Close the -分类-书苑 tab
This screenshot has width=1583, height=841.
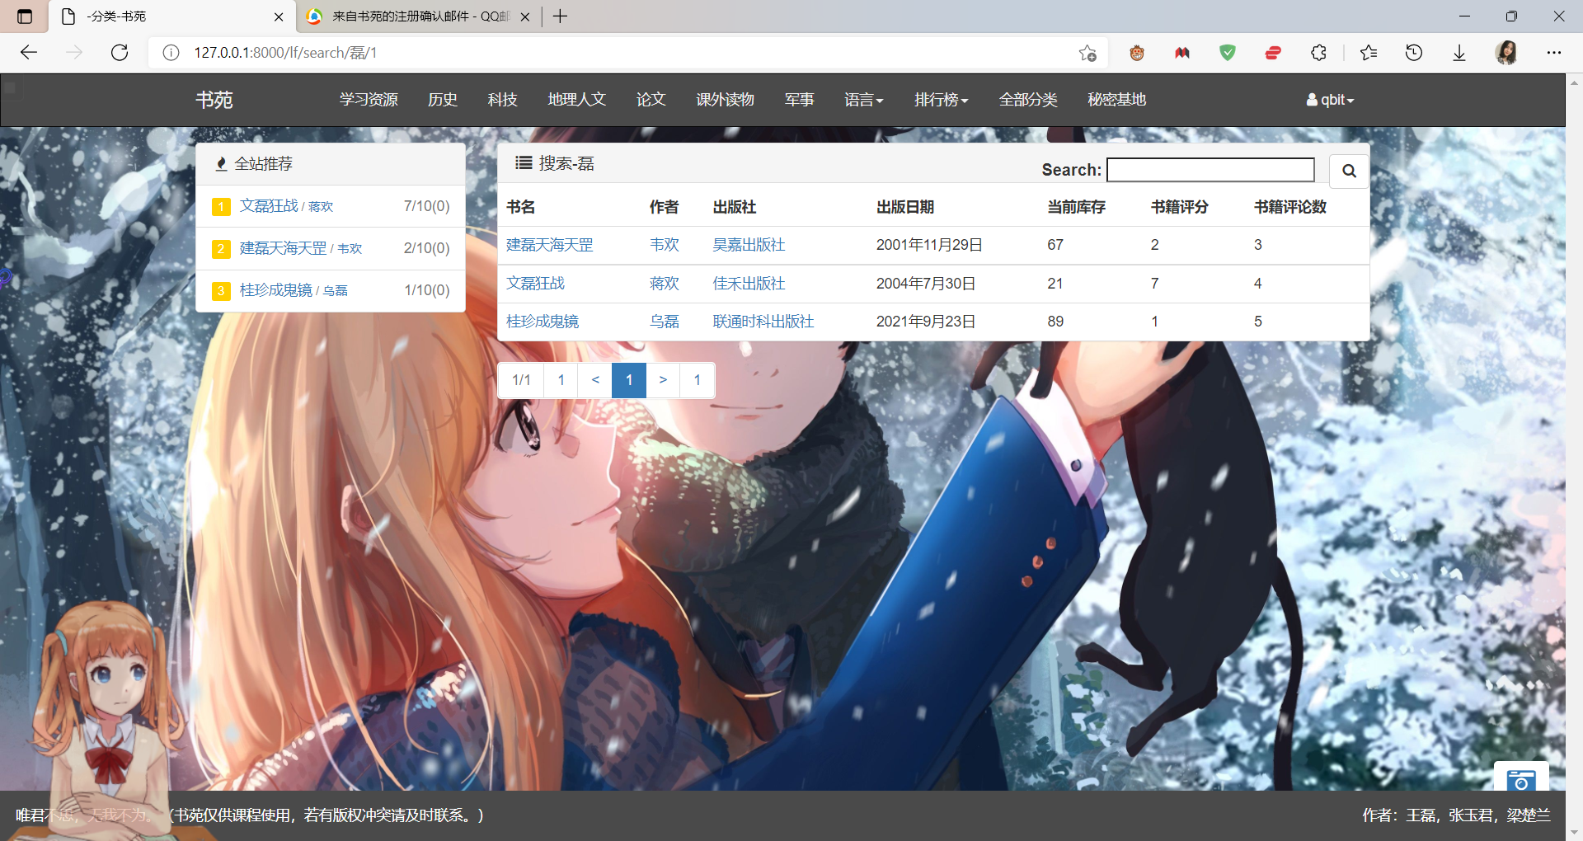[279, 16]
